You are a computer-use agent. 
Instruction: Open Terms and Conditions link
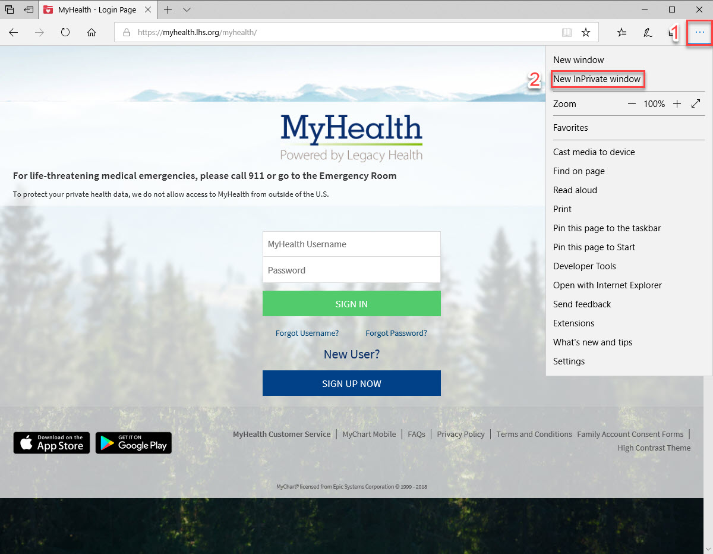click(x=534, y=435)
